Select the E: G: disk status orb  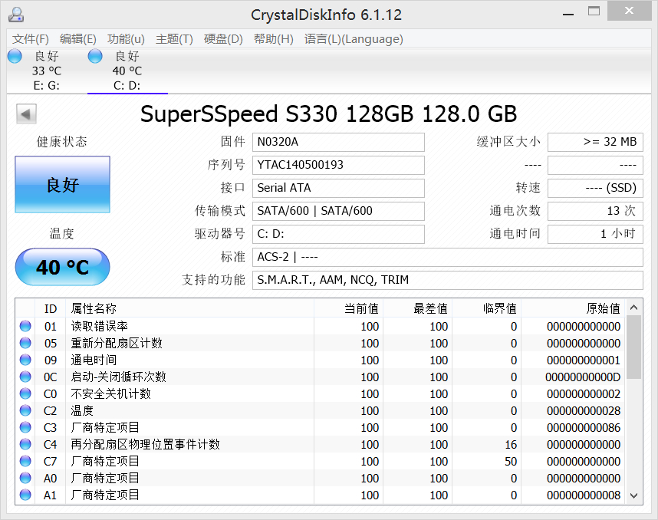pyautogui.click(x=15, y=56)
